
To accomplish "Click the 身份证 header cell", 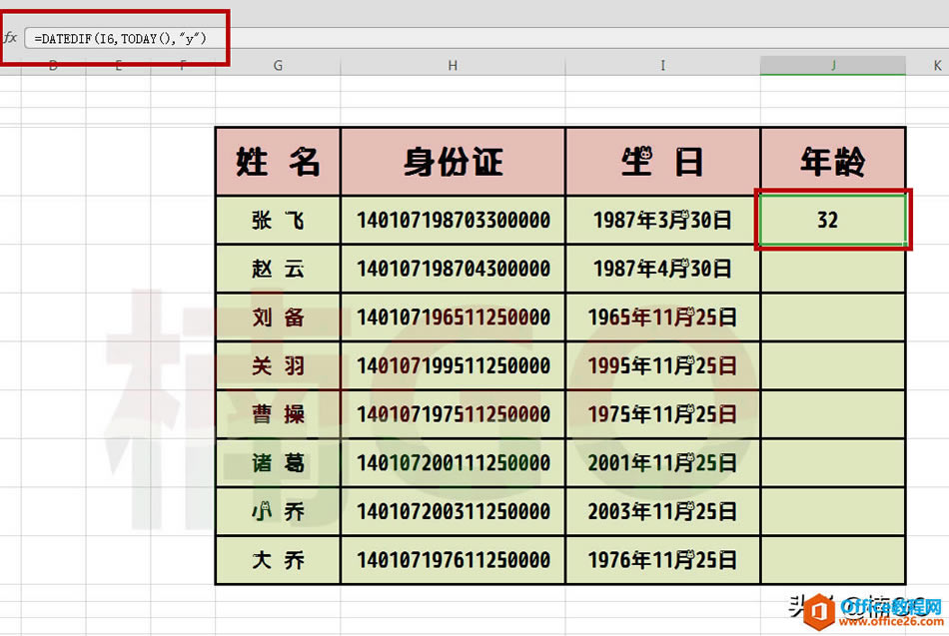I will (453, 162).
